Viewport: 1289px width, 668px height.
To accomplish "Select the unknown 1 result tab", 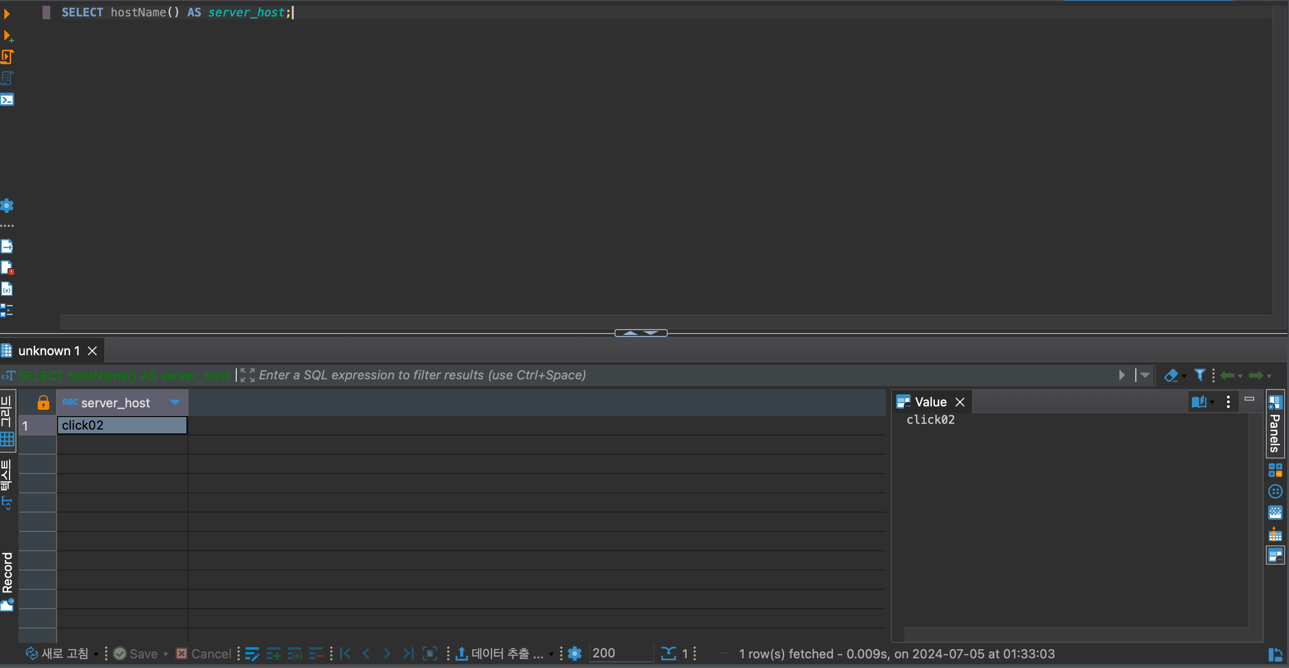I will pyautogui.click(x=49, y=351).
